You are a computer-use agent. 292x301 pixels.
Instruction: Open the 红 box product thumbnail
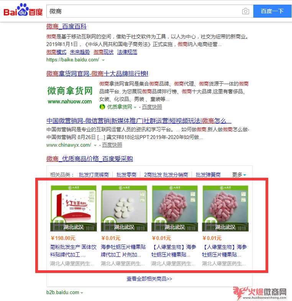click(74, 208)
